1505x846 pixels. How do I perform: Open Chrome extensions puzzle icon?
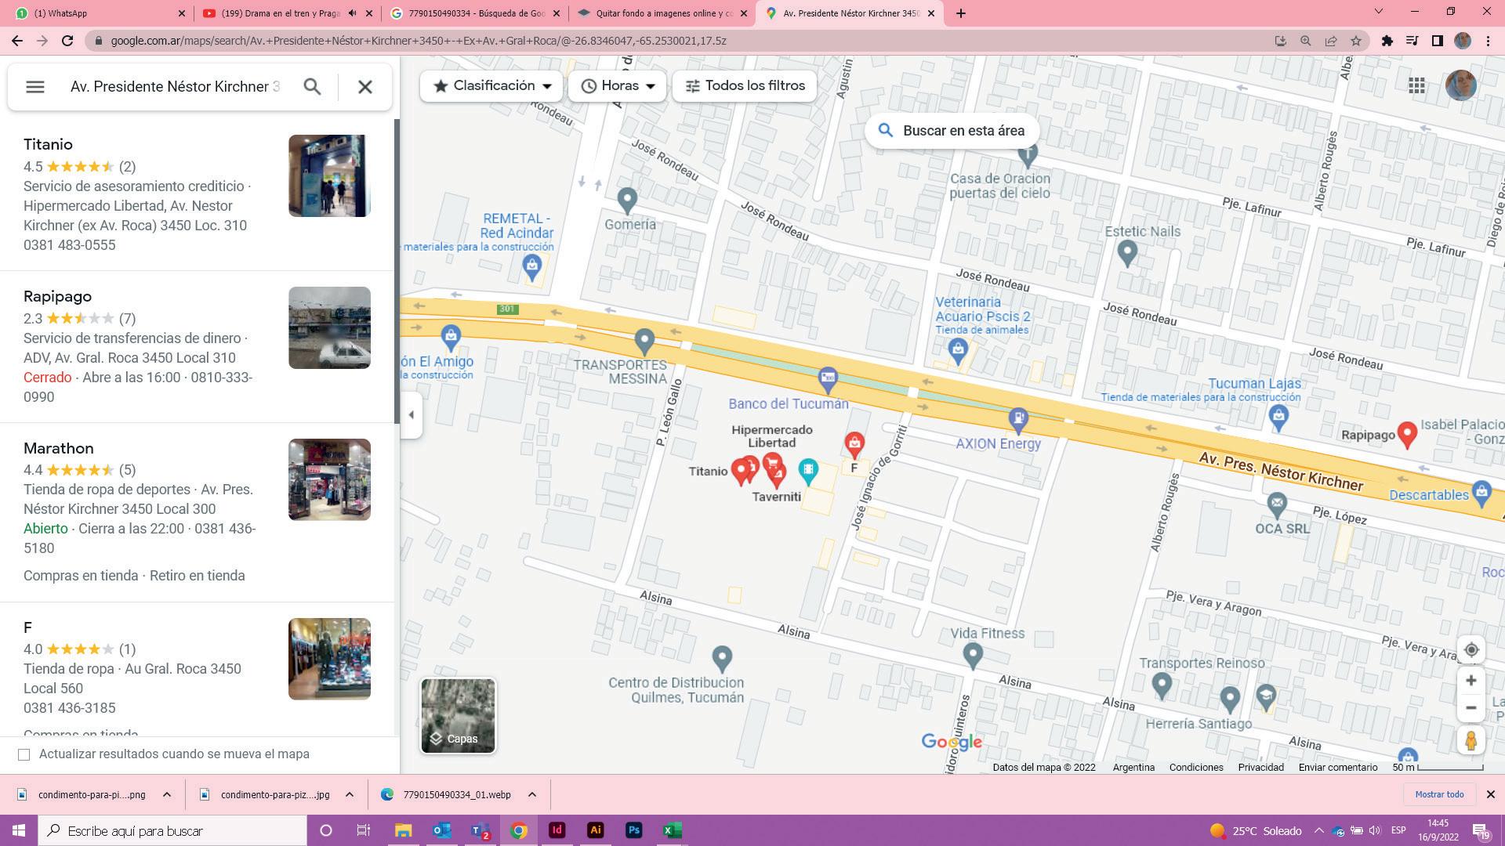tap(1387, 41)
